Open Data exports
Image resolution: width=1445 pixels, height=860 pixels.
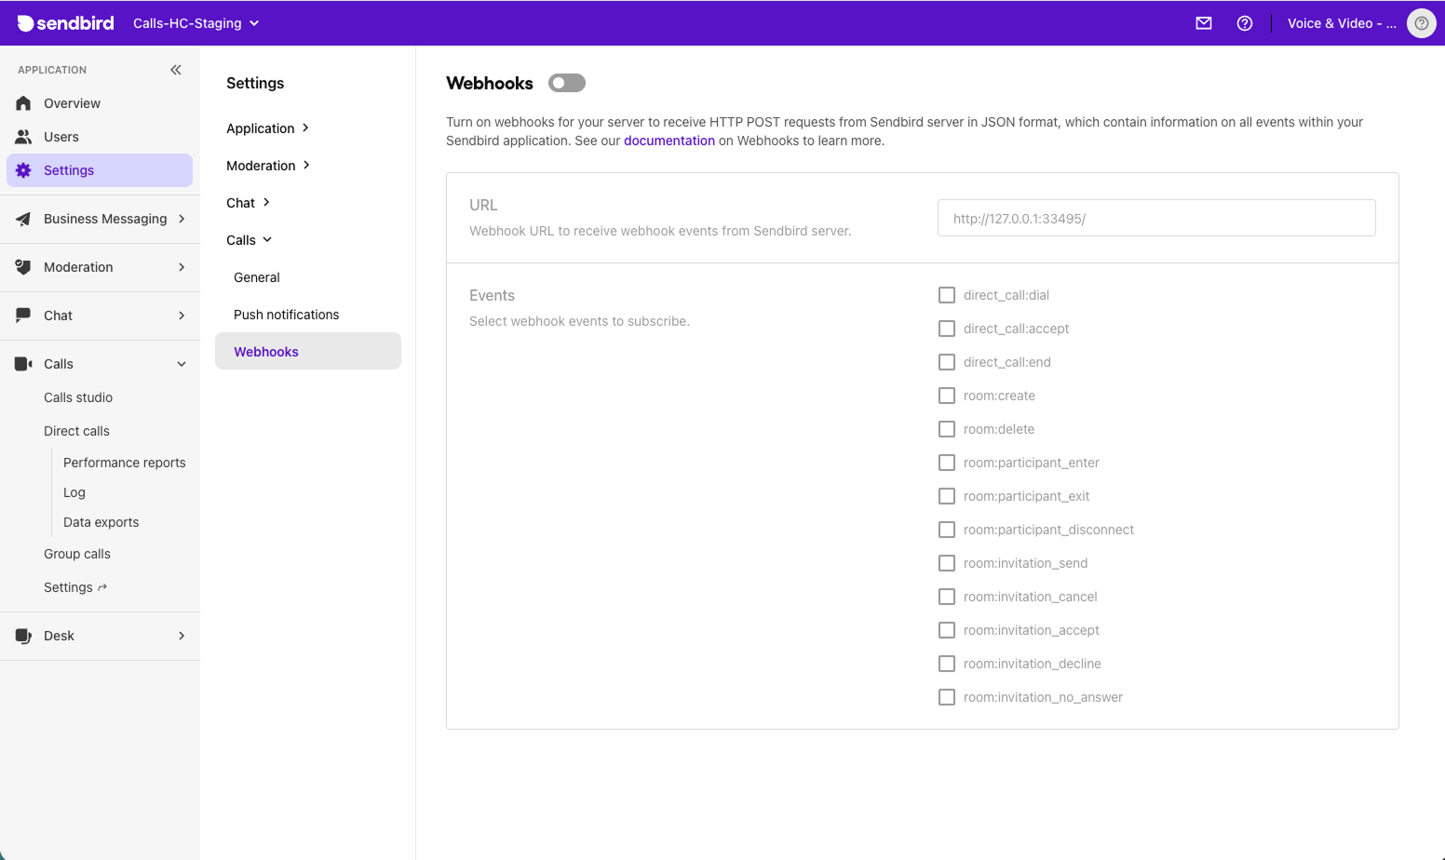[101, 522]
